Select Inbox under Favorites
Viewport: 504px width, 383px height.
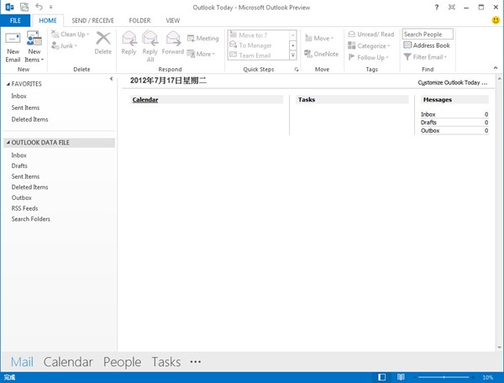(19, 96)
